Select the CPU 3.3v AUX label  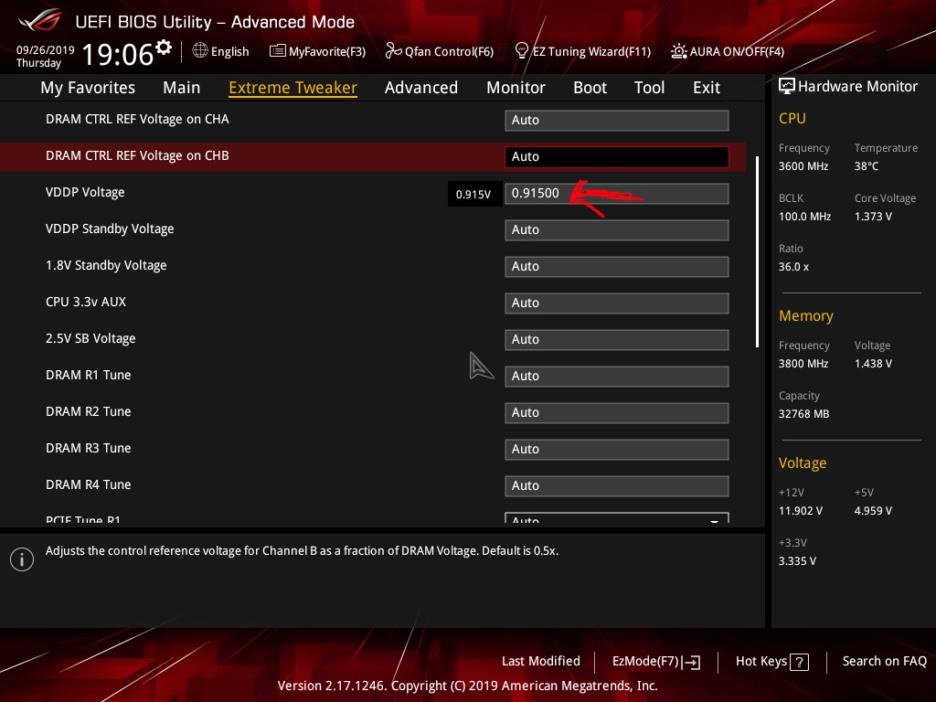click(86, 302)
